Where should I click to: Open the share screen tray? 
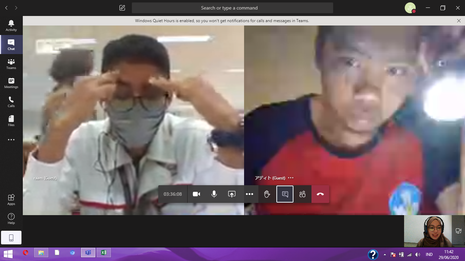[232, 194]
